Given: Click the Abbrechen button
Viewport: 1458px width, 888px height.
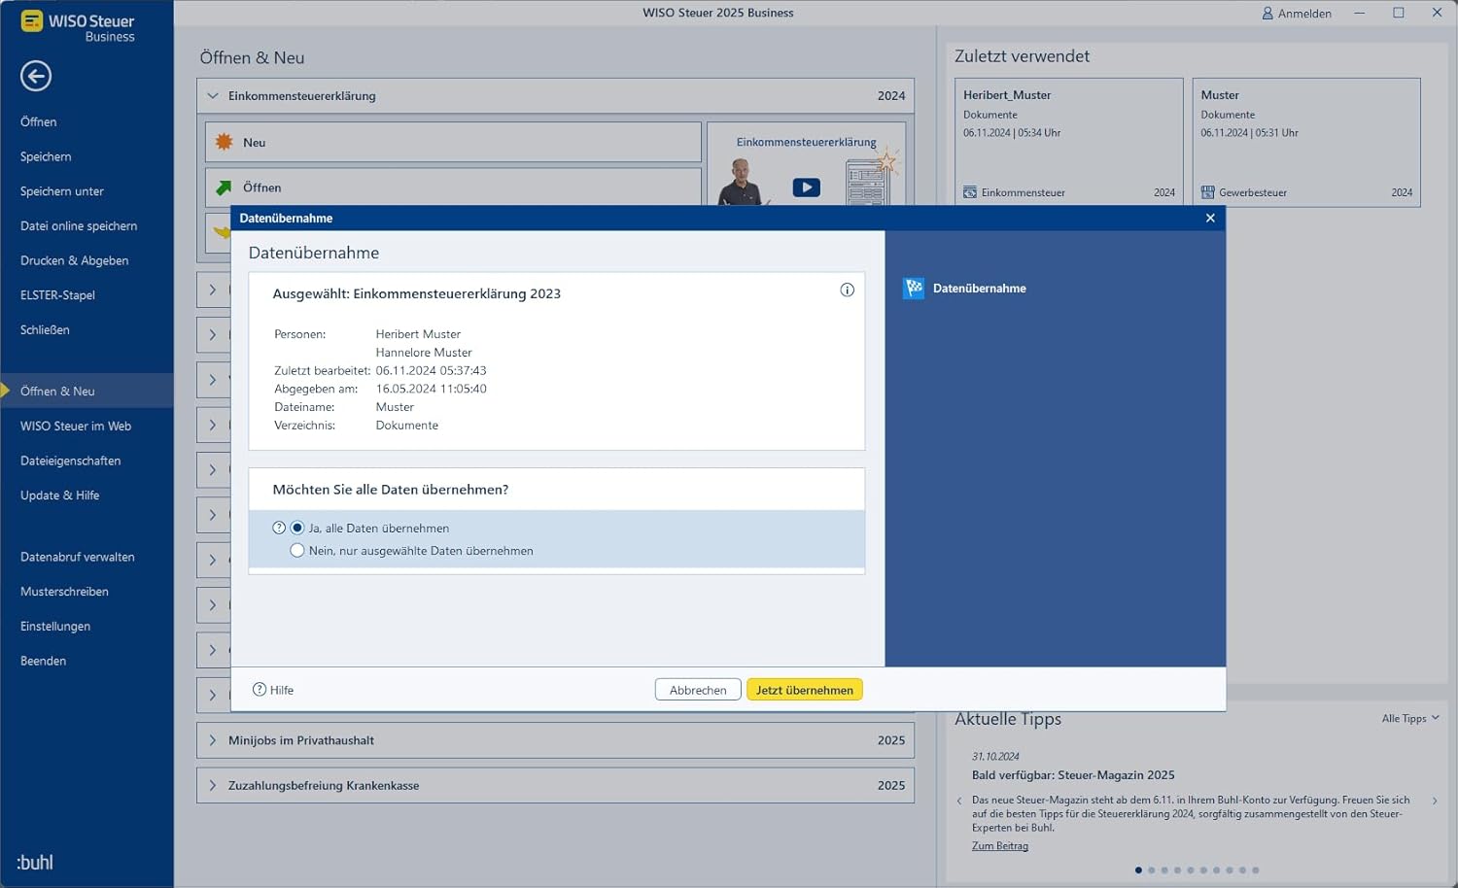Looking at the screenshot, I should click(698, 690).
